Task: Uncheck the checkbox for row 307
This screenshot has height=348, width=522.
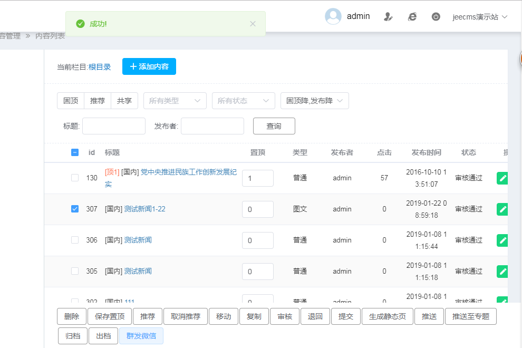Action: click(75, 209)
